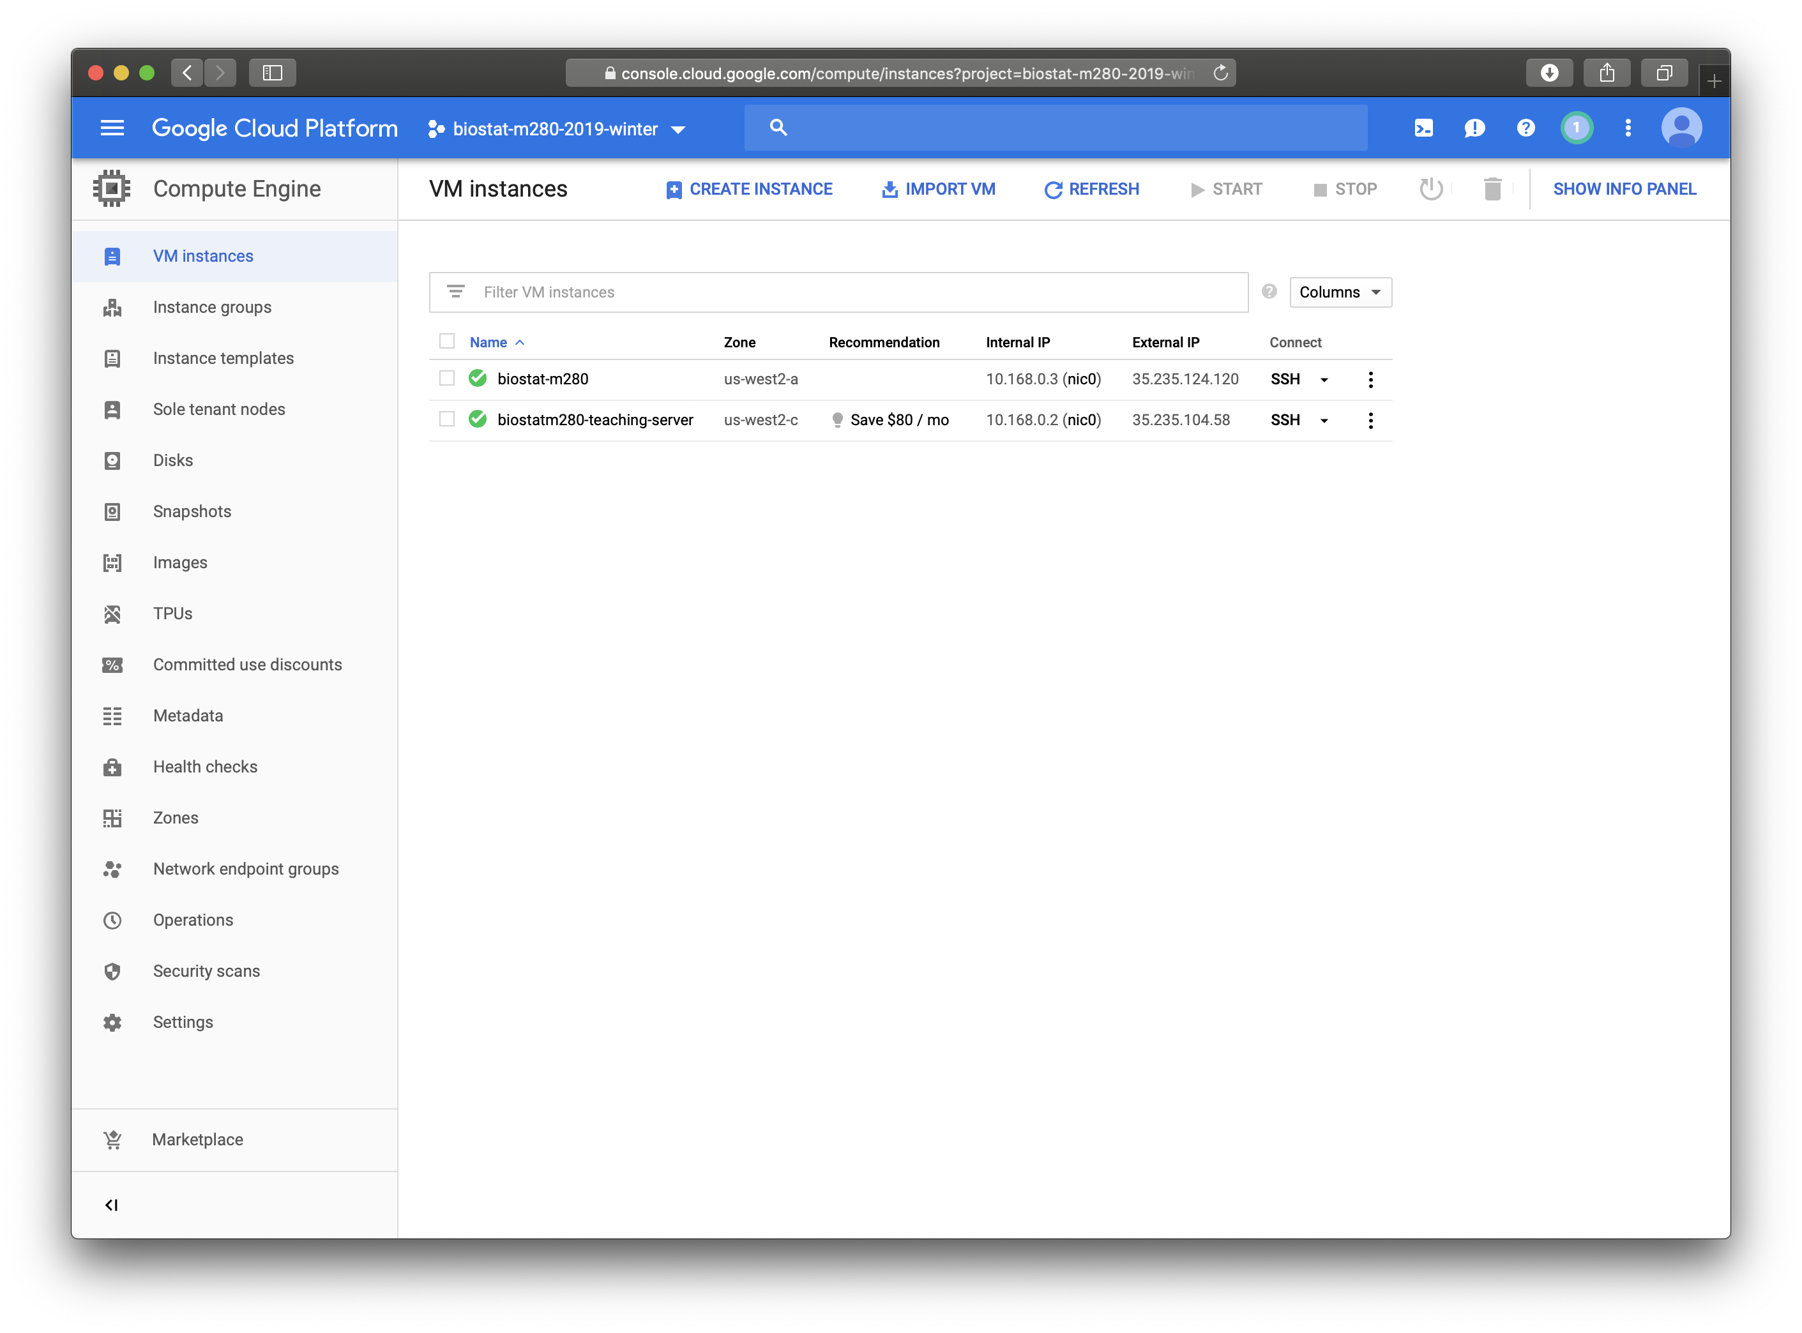Viewport: 1802px width, 1333px height.
Task: Toggle the select-all header checkbox
Action: coord(447,342)
